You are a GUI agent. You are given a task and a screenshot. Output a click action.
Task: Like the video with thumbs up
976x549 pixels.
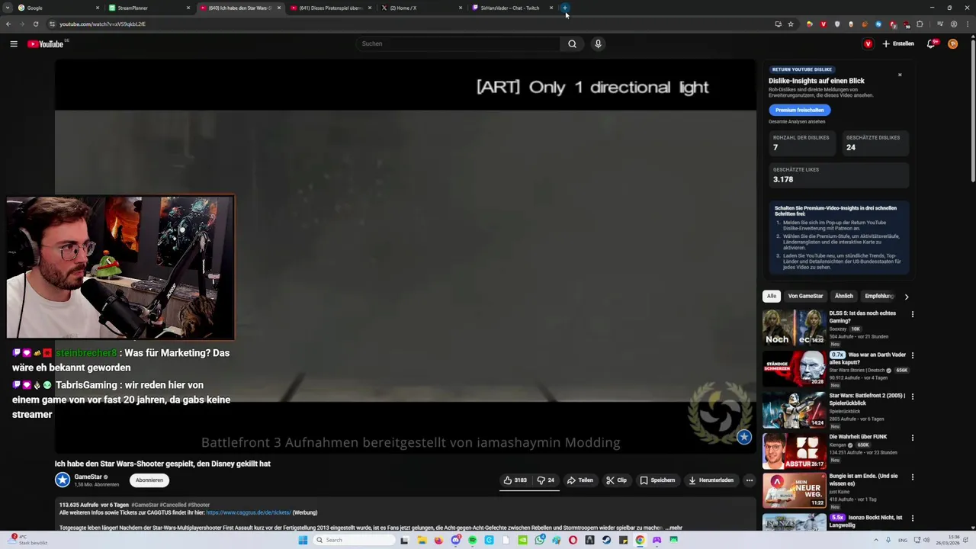[515, 480]
